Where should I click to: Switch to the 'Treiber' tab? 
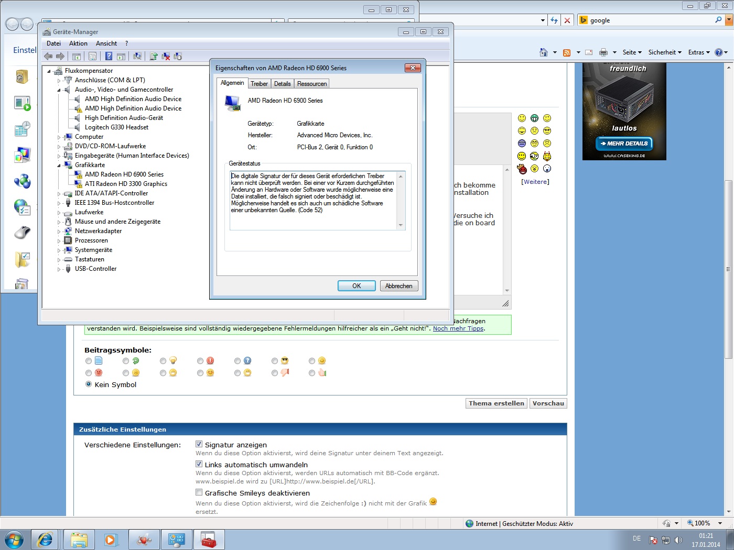[259, 84]
